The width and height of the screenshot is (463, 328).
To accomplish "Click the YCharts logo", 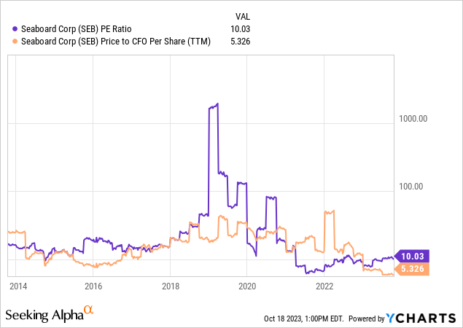I will click(x=421, y=319).
